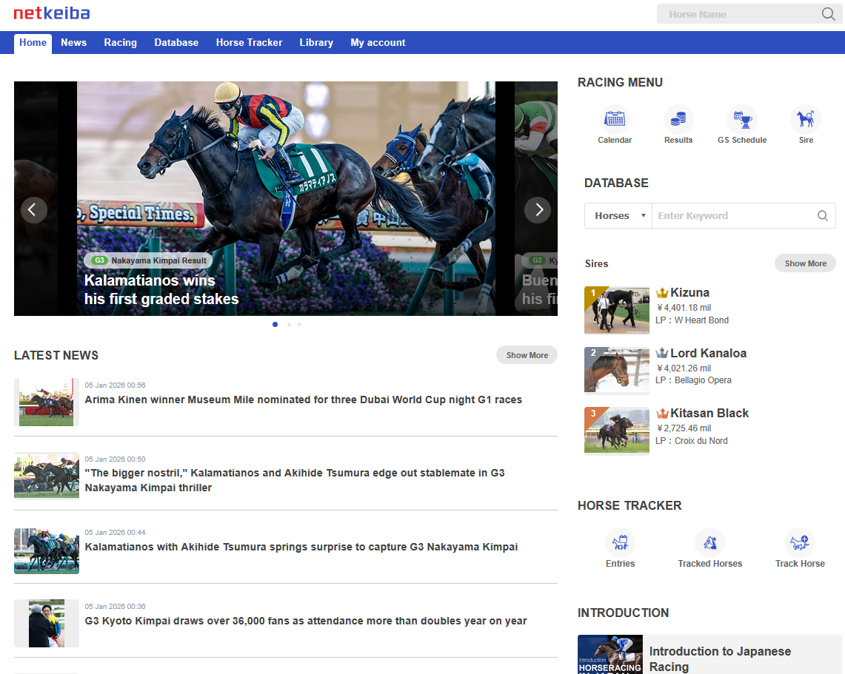The image size is (845, 674).
Task: Click the Enter Keyword database field
Action: (734, 216)
